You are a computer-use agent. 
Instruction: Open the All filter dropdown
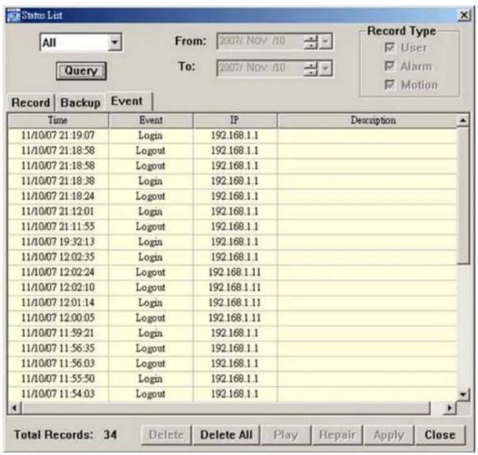click(115, 42)
